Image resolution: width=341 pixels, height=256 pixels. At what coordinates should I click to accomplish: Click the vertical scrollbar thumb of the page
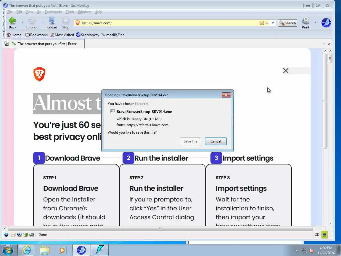coord(325,101)
